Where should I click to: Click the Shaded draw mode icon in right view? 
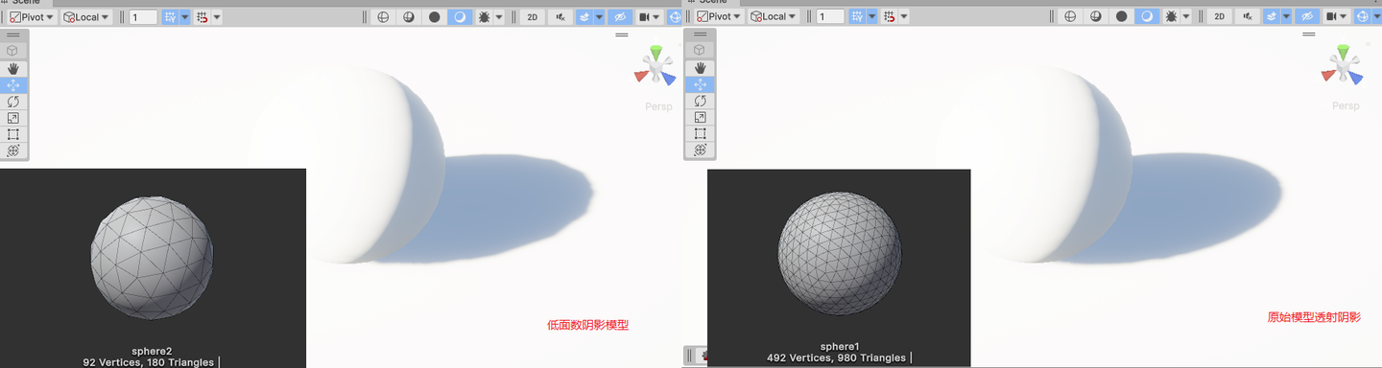pyautogui.click(x=1146, y=16)
